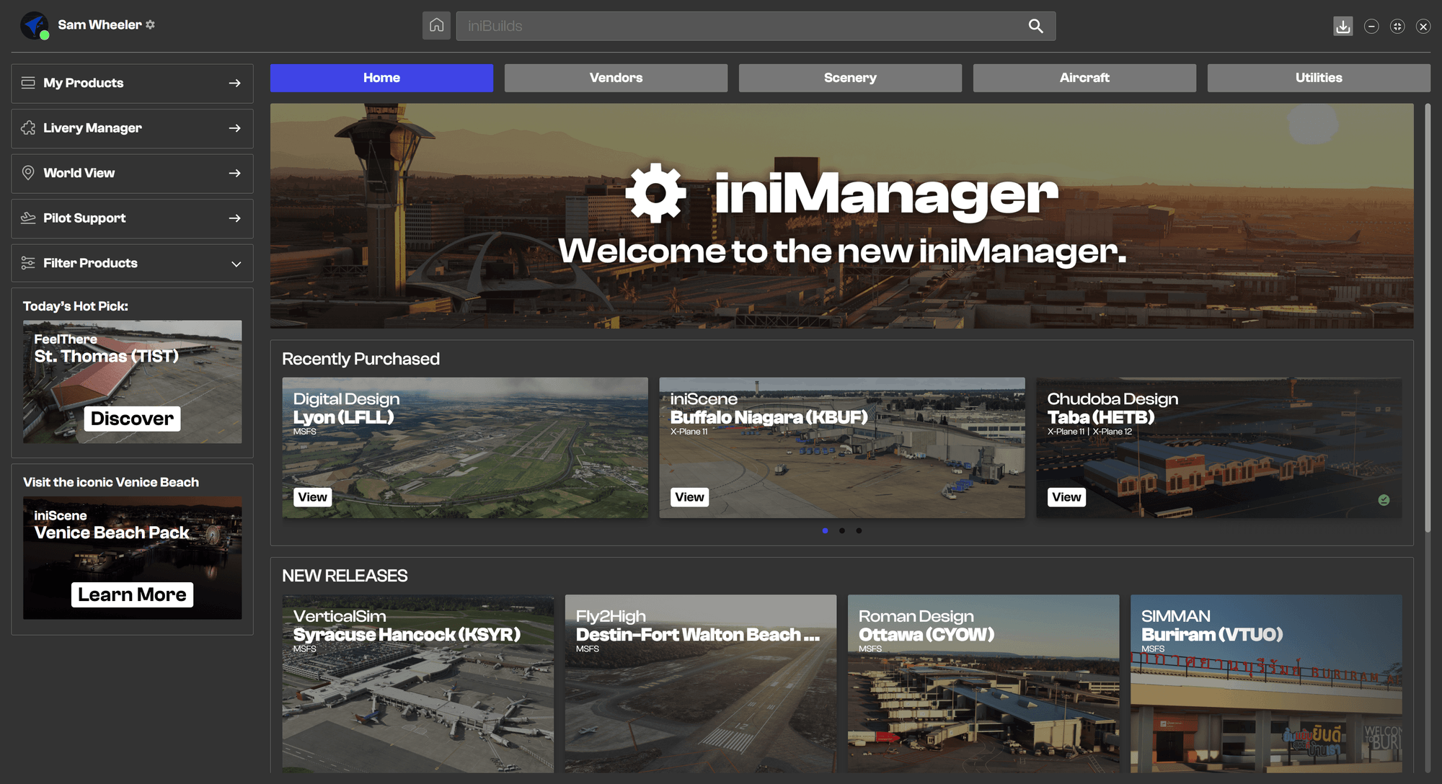
Task: Open the Aircraft tab
Action: pos(1084,78)
